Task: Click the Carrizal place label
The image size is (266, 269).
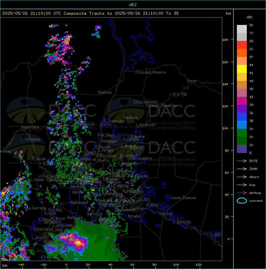Action: [x=95, y=214]
